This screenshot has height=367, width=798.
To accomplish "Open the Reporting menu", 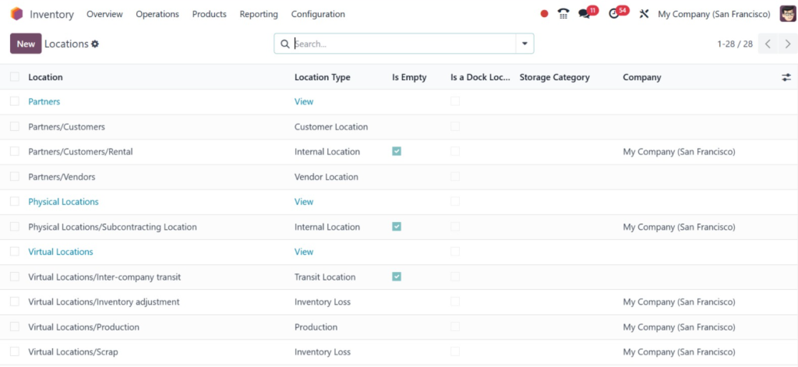I will pyautogui.click(x=259, y=14).
